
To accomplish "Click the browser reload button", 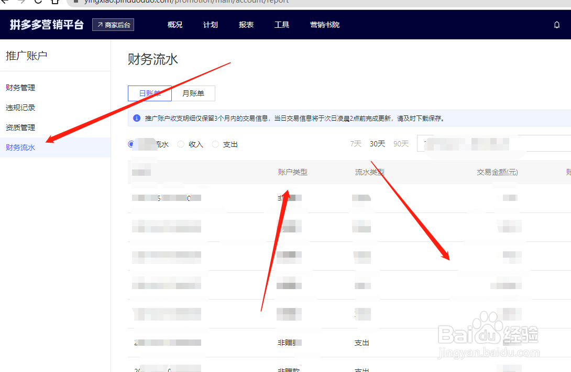I will pos(38,2).
